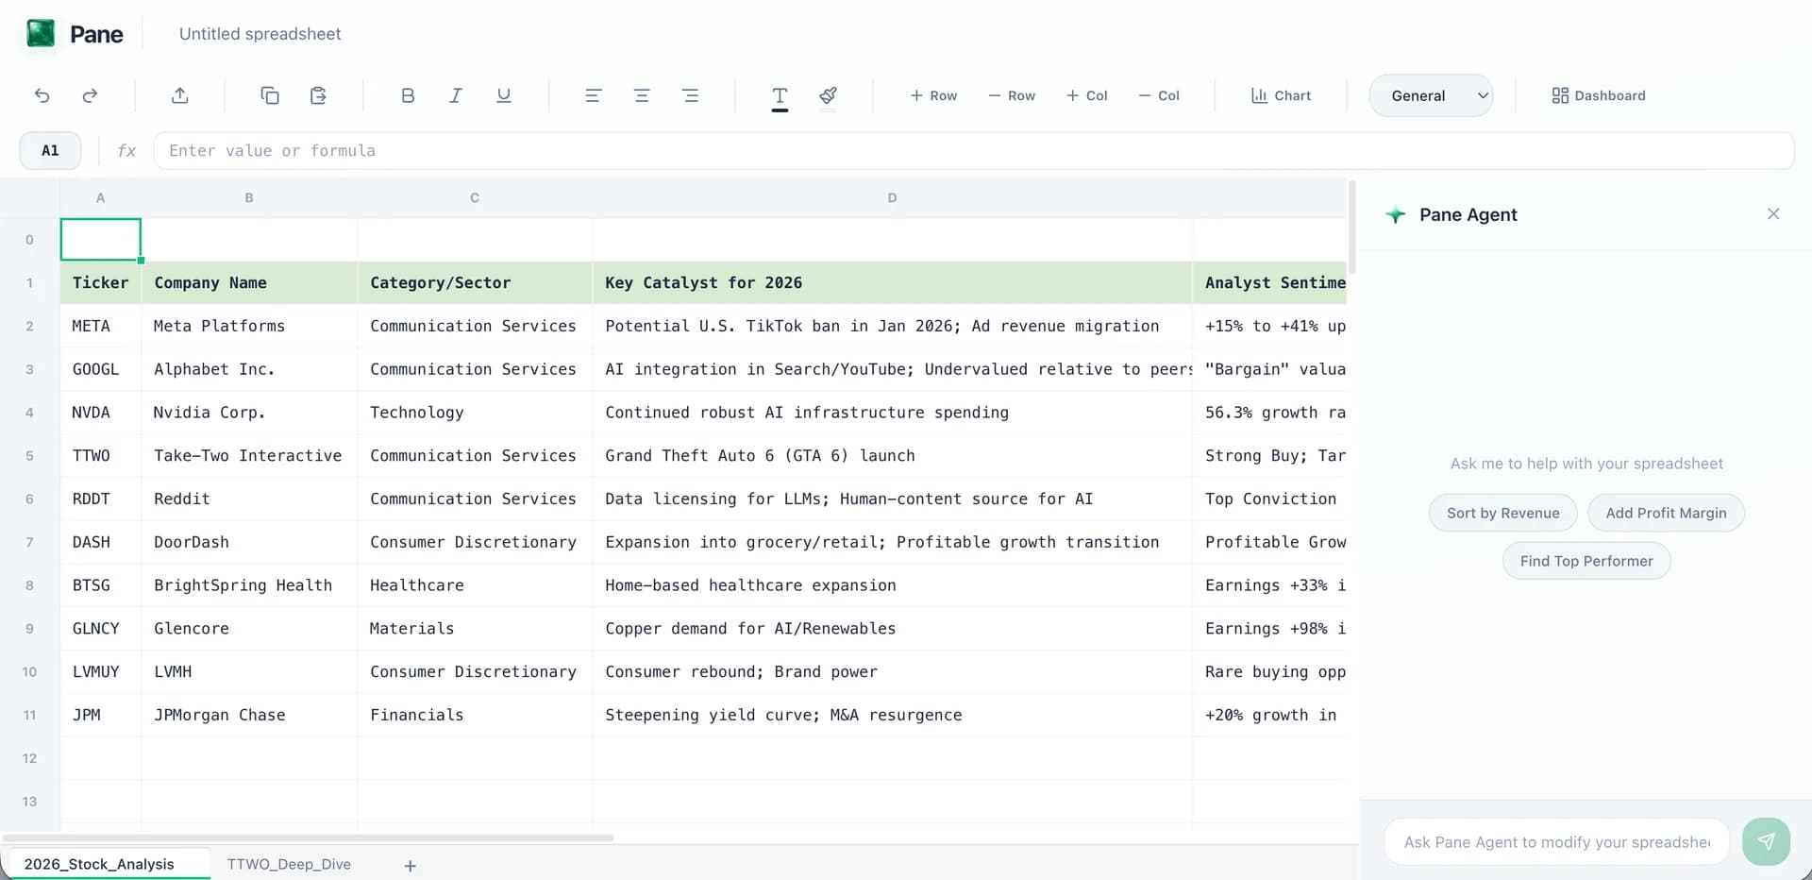Switch to the TTWO_Deep_Dive sheet tab
Image resolution: width=1812 pixels, height=880 pixels.
click(289, 864)
